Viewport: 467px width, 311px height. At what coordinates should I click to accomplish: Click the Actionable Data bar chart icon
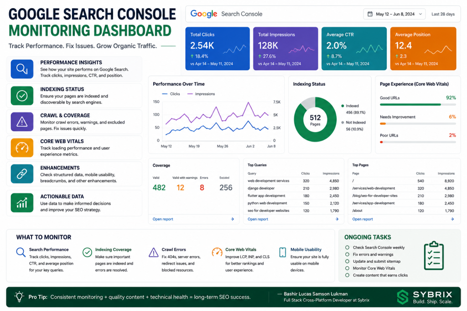coord(22,203)
